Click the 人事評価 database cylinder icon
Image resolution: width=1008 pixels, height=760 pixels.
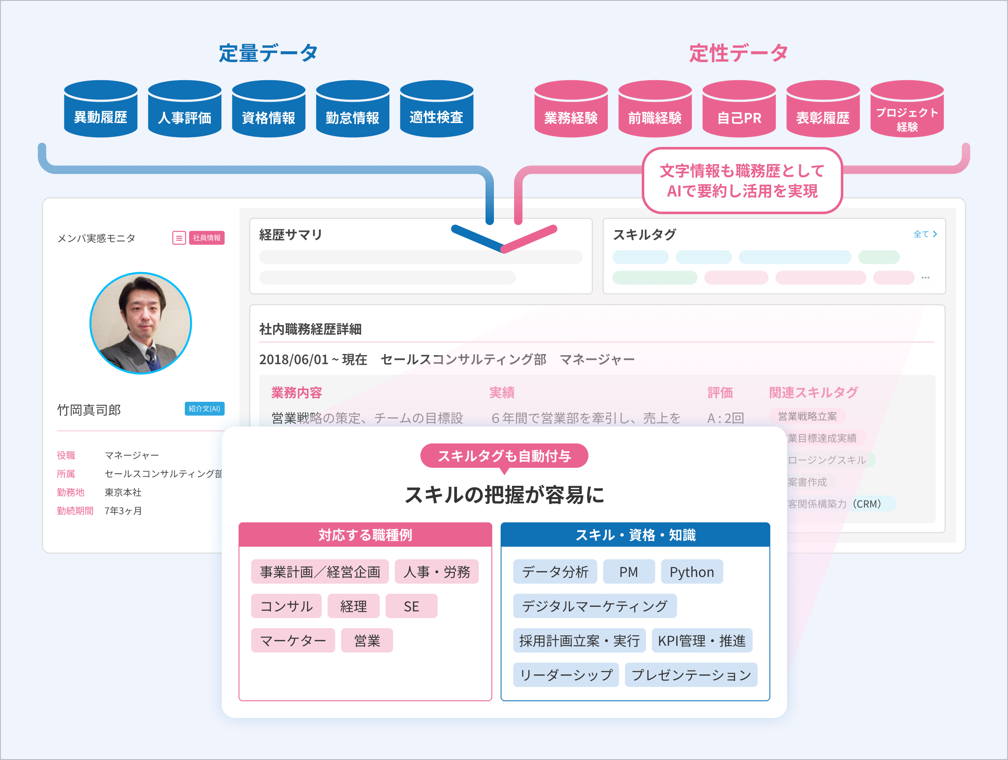coord(184,109)
